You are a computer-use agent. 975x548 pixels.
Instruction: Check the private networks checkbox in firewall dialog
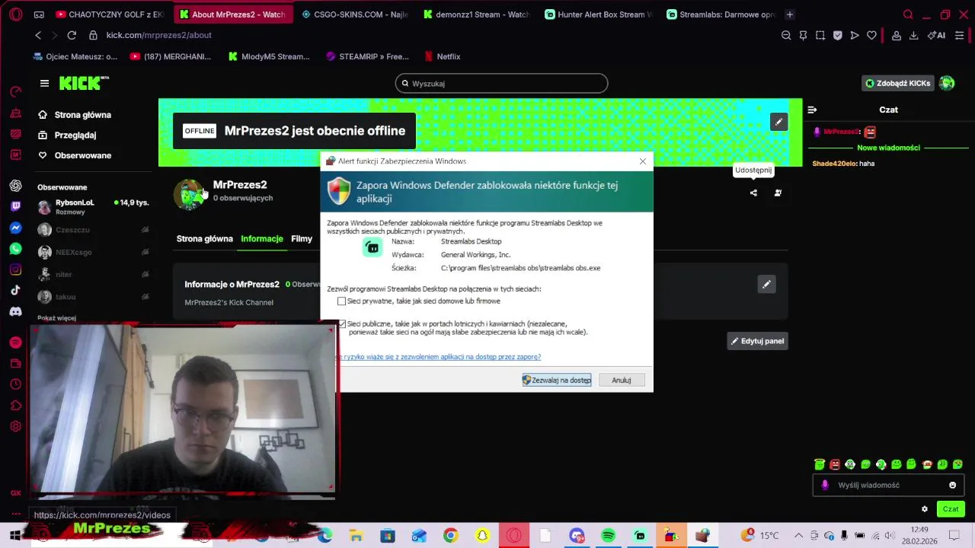(341, 301)
